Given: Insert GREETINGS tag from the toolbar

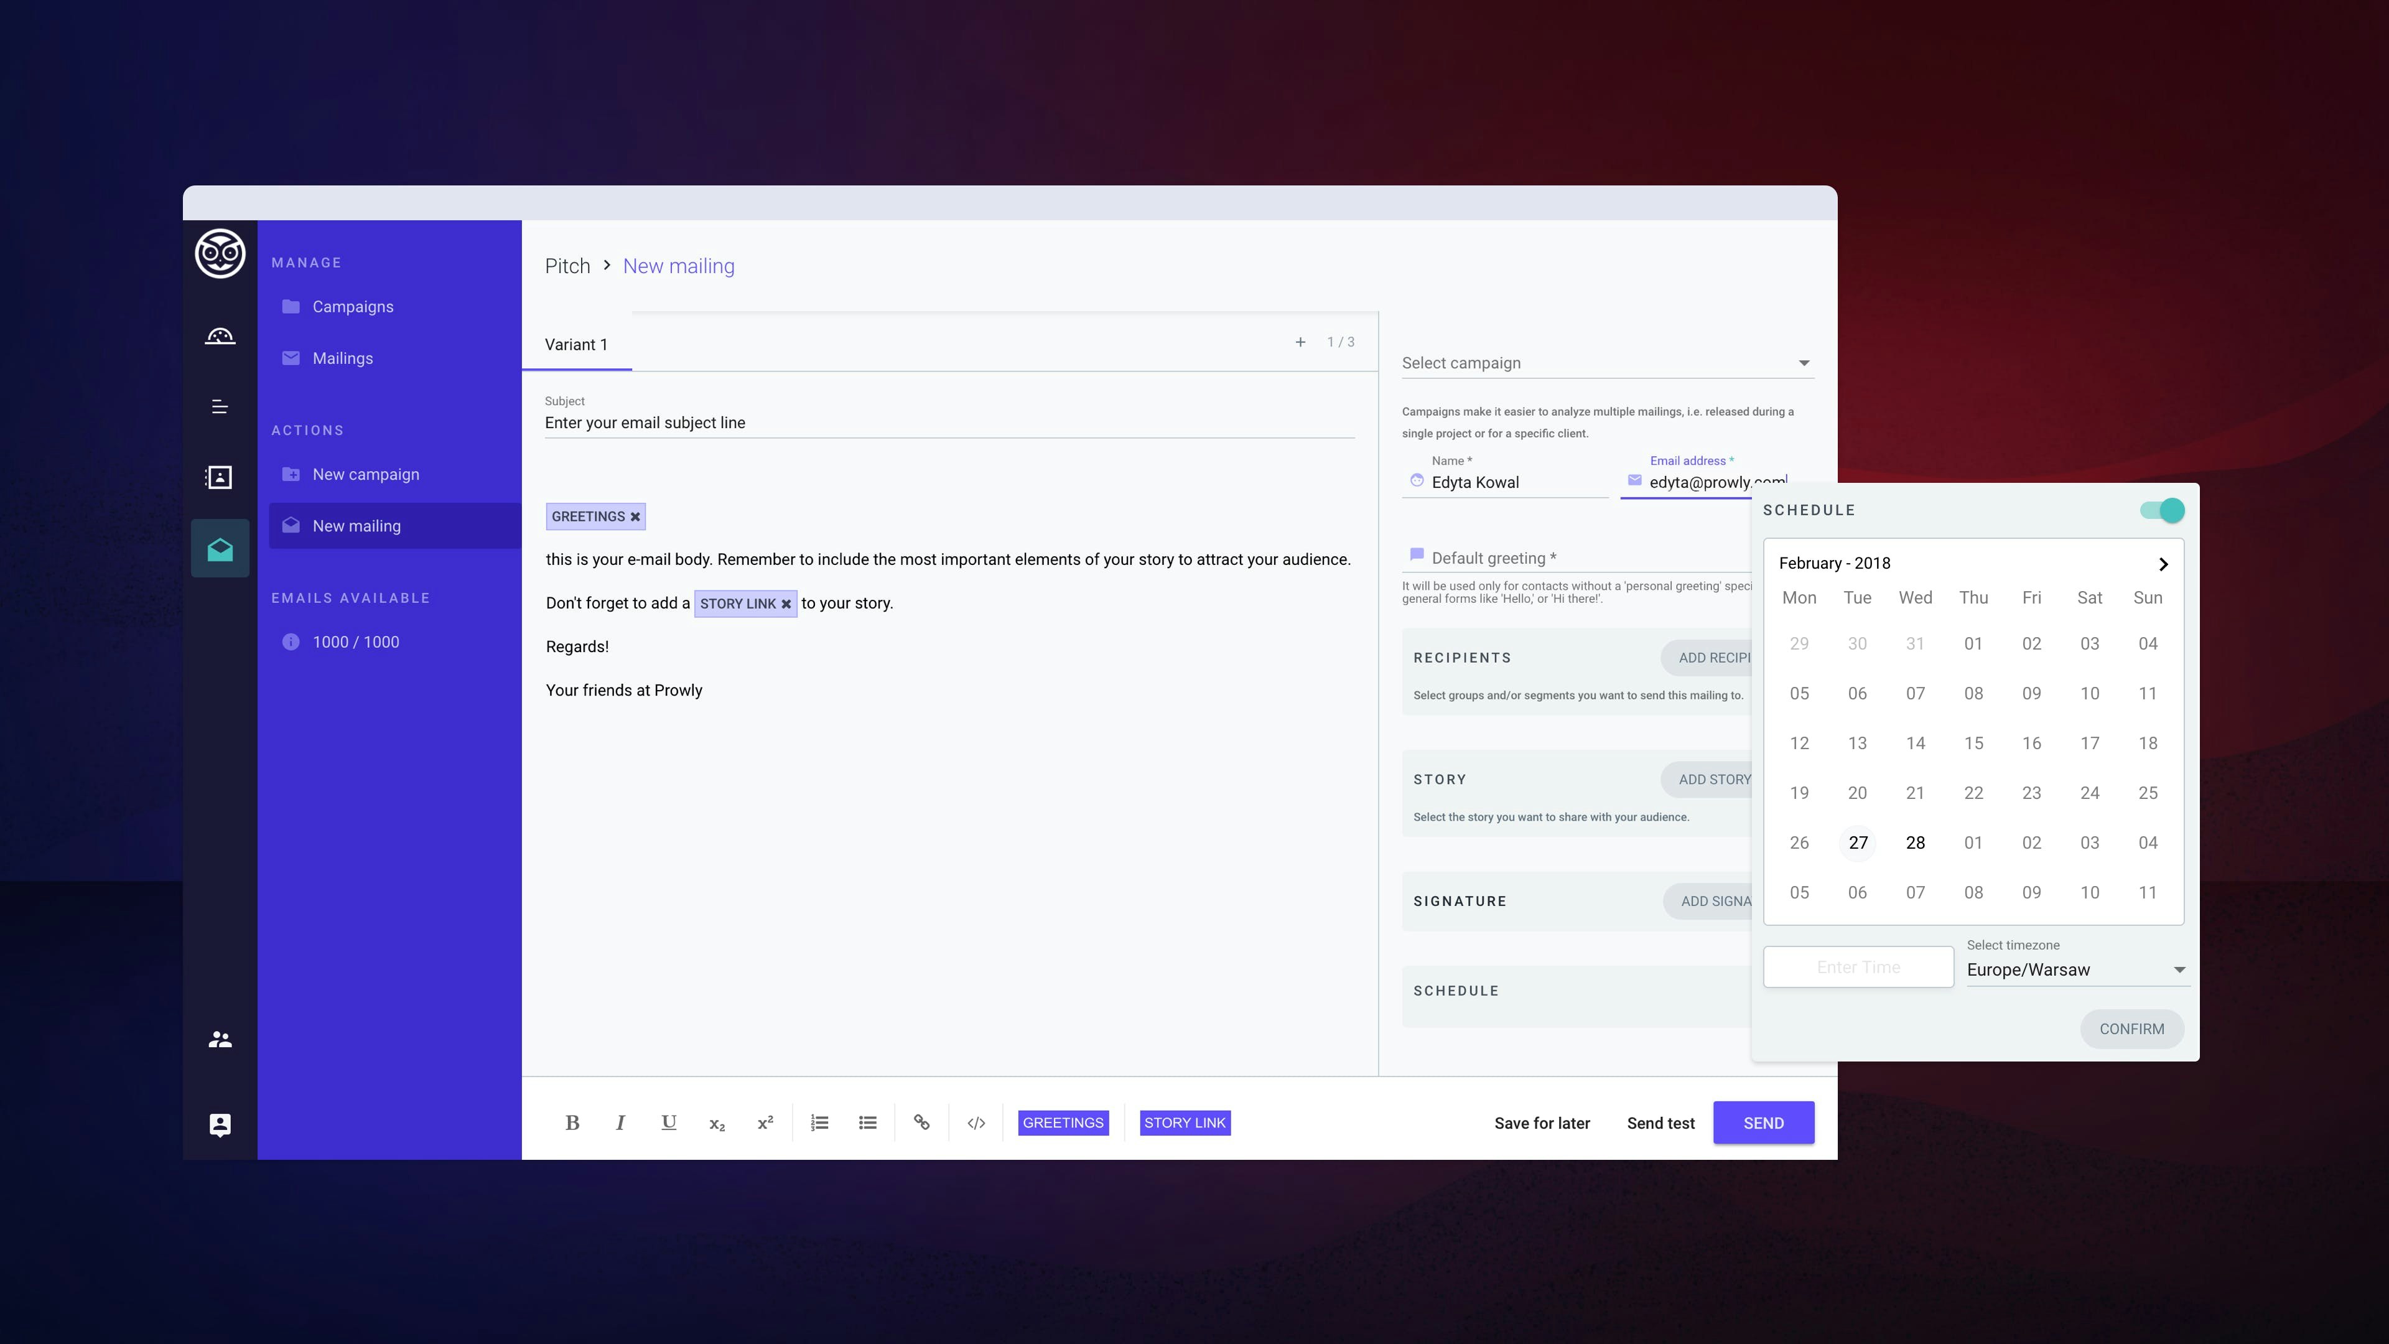Looking at the screenshot, I should pos(1063,1123).
